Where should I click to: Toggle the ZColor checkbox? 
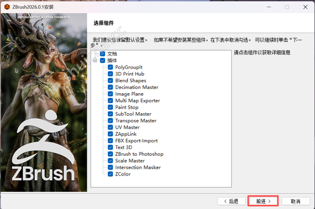coord(110,174)
